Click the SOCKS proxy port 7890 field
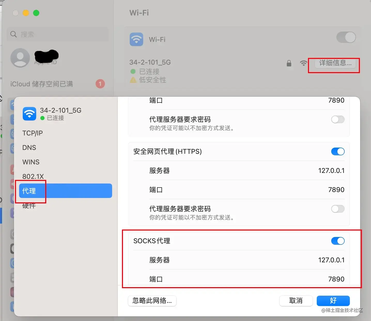The width and height of the screenshot is (371, 321). [239, 279]
